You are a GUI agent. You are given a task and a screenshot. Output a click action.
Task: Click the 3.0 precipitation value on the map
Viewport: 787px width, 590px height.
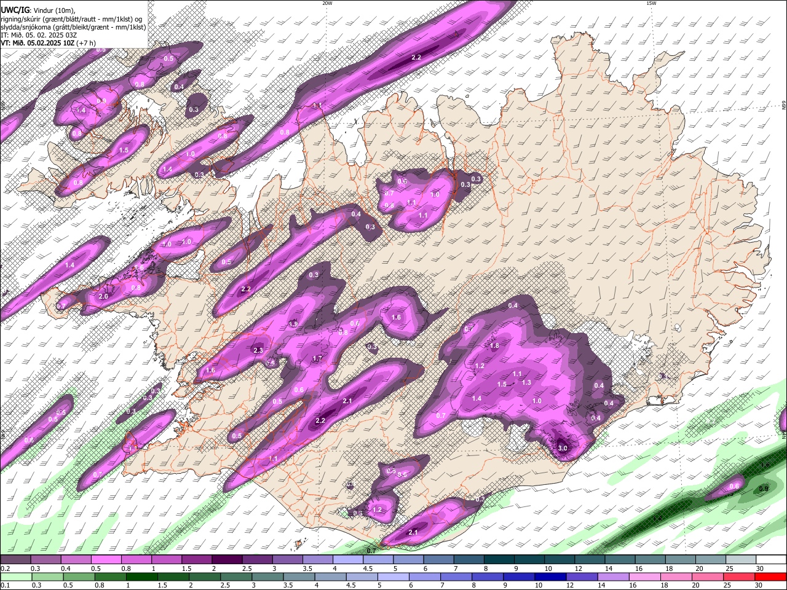(x=563, y=449)
